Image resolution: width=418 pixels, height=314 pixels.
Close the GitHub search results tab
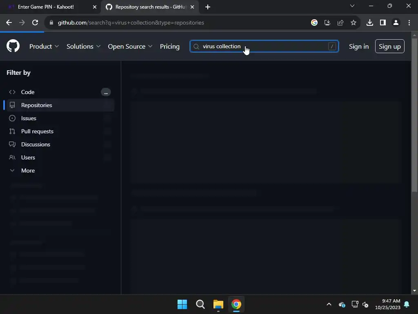coord(192,7)
